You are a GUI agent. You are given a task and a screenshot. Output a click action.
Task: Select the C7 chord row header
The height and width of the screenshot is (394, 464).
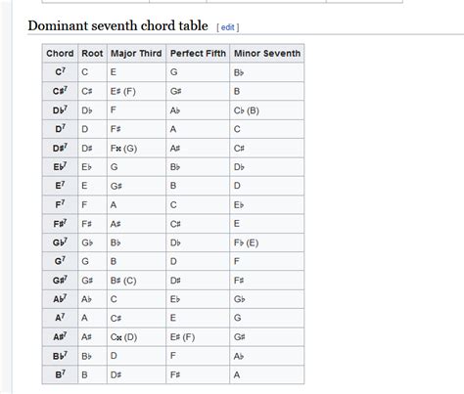(60, 72)
